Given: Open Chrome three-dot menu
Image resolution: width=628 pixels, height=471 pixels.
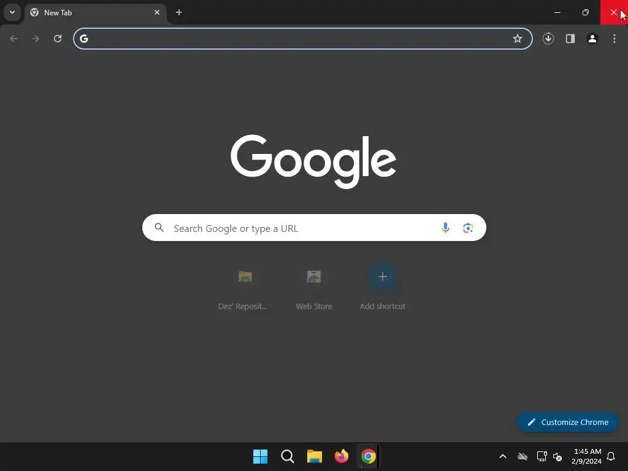Looking at the screenshot, I should point(615,39).
